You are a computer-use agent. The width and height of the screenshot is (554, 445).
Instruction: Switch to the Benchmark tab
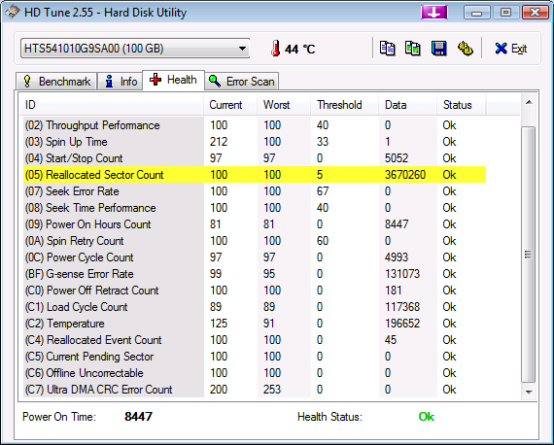pos(56,82)
